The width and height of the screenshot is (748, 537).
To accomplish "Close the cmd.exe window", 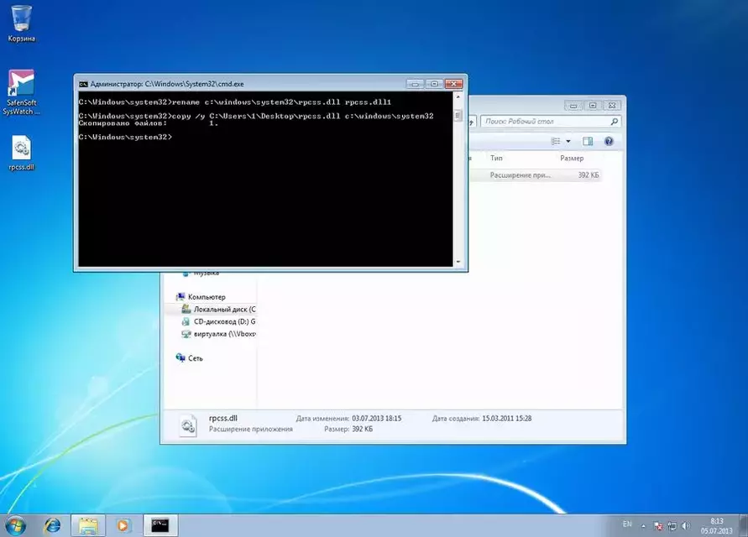I will click(x=453, y=84).
